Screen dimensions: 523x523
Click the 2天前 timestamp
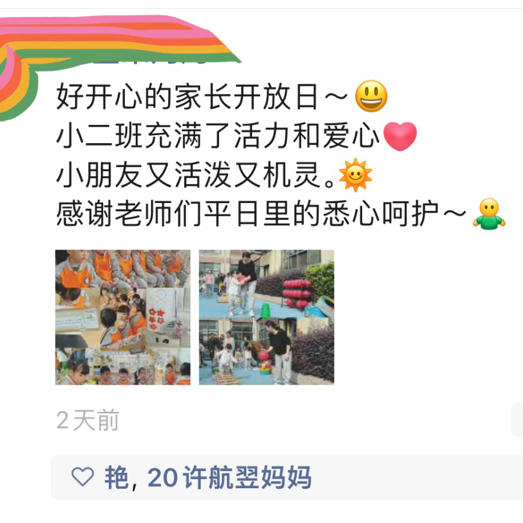click(x=87, y=420)
